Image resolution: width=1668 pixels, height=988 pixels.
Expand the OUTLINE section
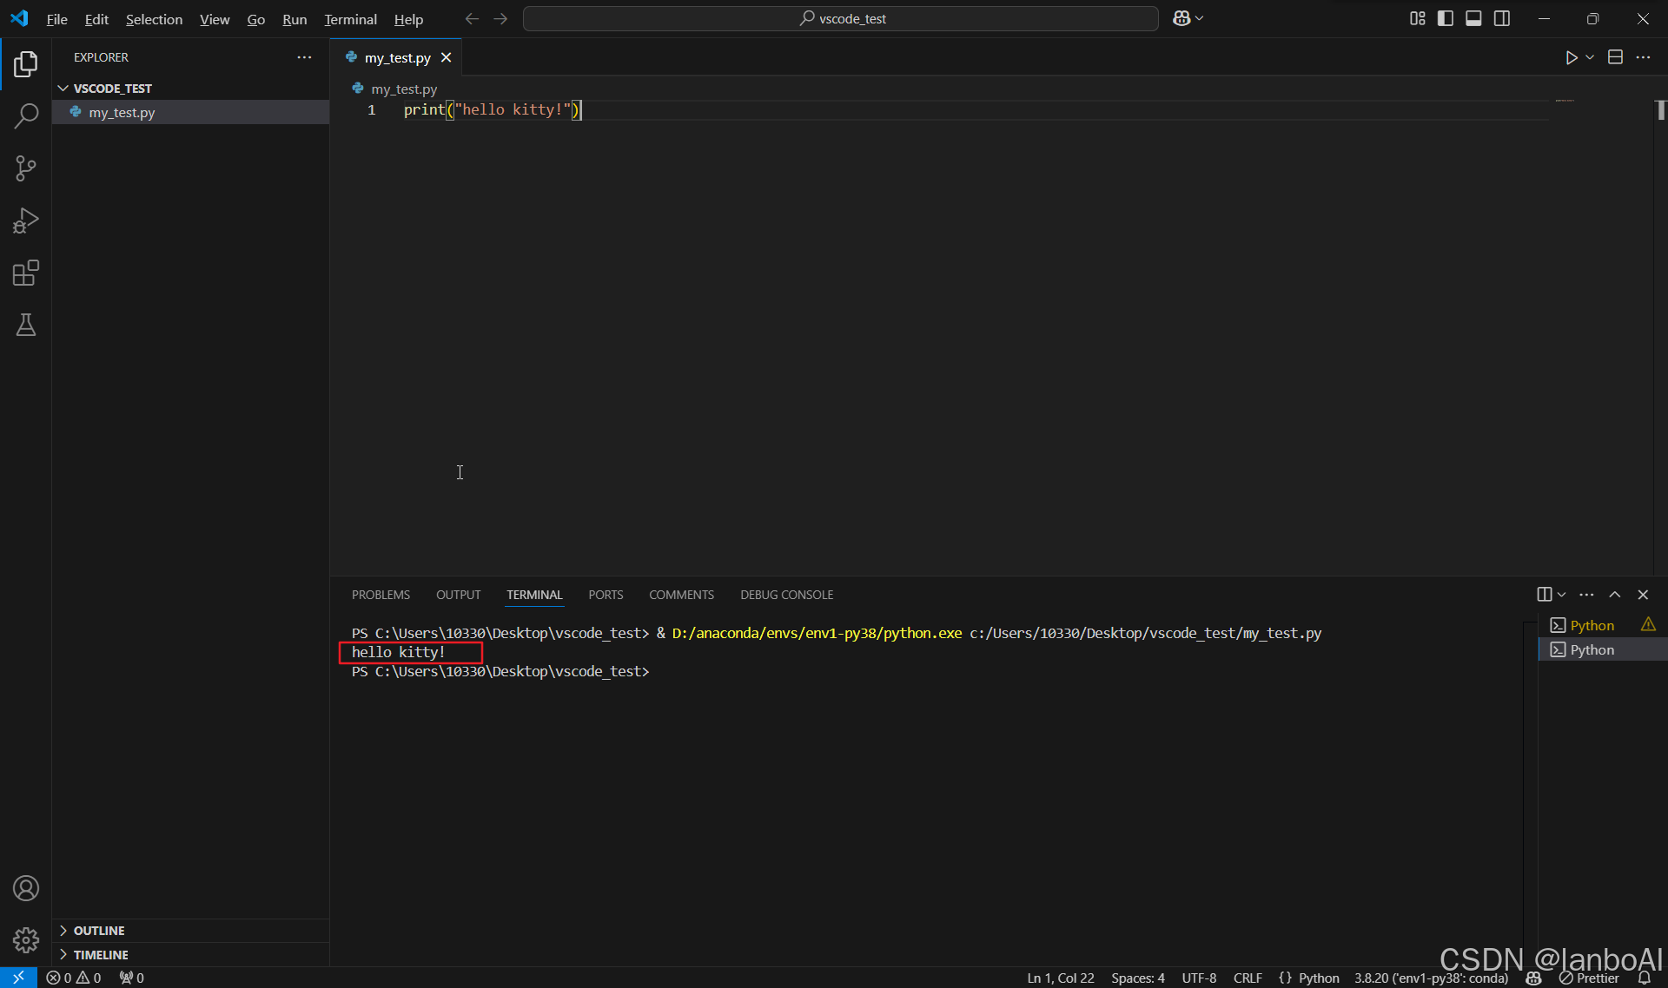(x=98, y=930)
